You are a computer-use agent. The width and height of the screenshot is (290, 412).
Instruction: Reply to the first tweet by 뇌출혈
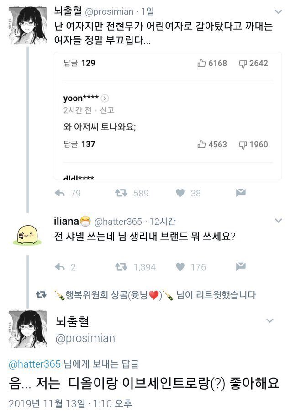click(59, 193)
